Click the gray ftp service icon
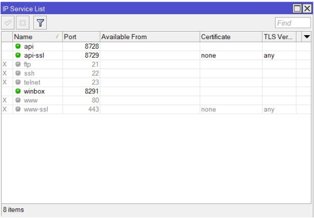Screen dimensions: 314x218 18,64
